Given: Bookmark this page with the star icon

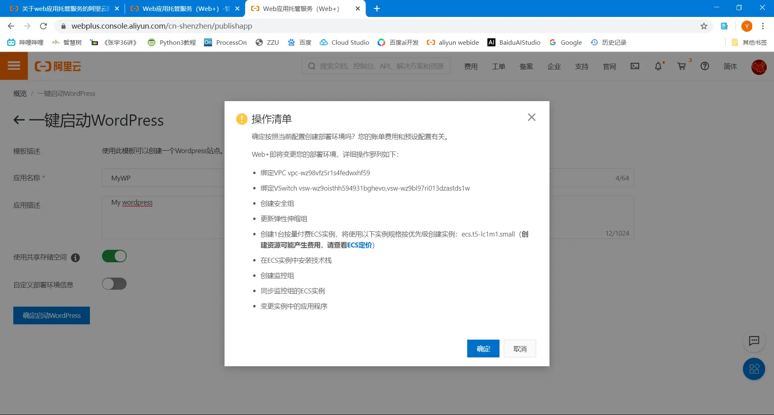Looking at the screenshot, I should click(704, 26).
